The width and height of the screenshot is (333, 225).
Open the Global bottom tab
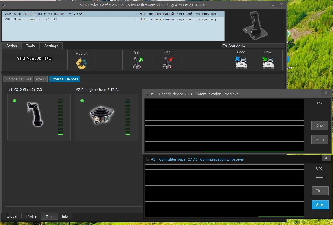pos(12,216)
